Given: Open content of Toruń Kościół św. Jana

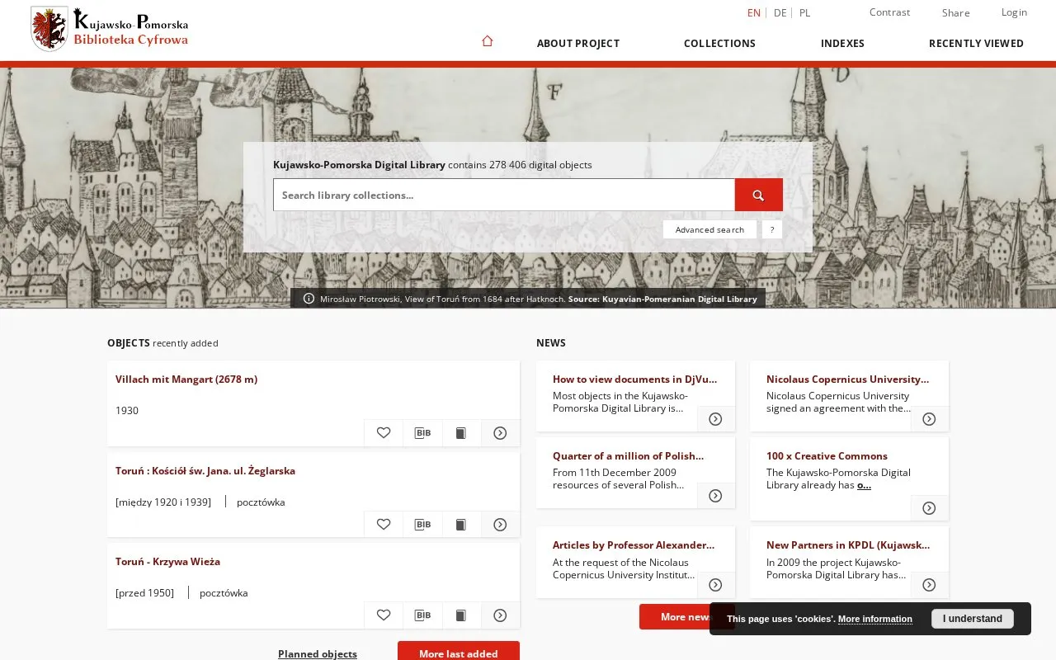Looking at the screenshot, I should 461,524.
